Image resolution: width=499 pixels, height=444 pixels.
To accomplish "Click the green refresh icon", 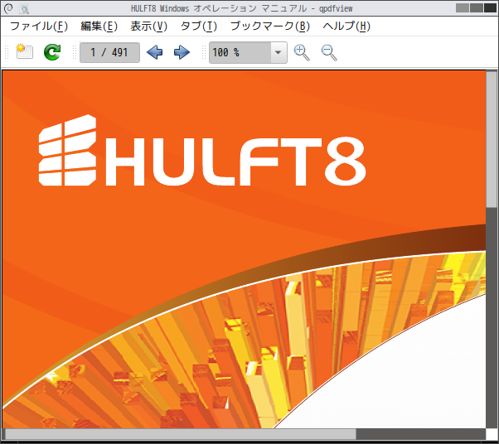I will 52,52.
